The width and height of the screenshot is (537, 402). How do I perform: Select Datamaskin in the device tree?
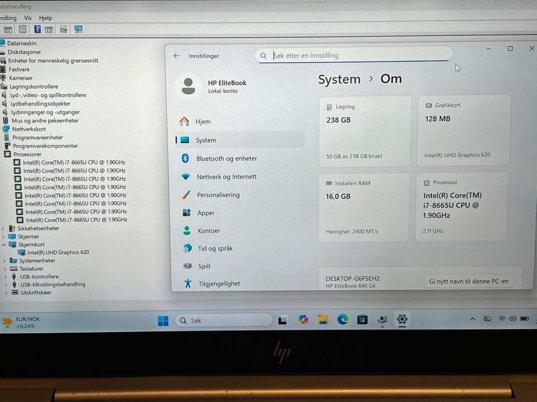tap(22, 44)
